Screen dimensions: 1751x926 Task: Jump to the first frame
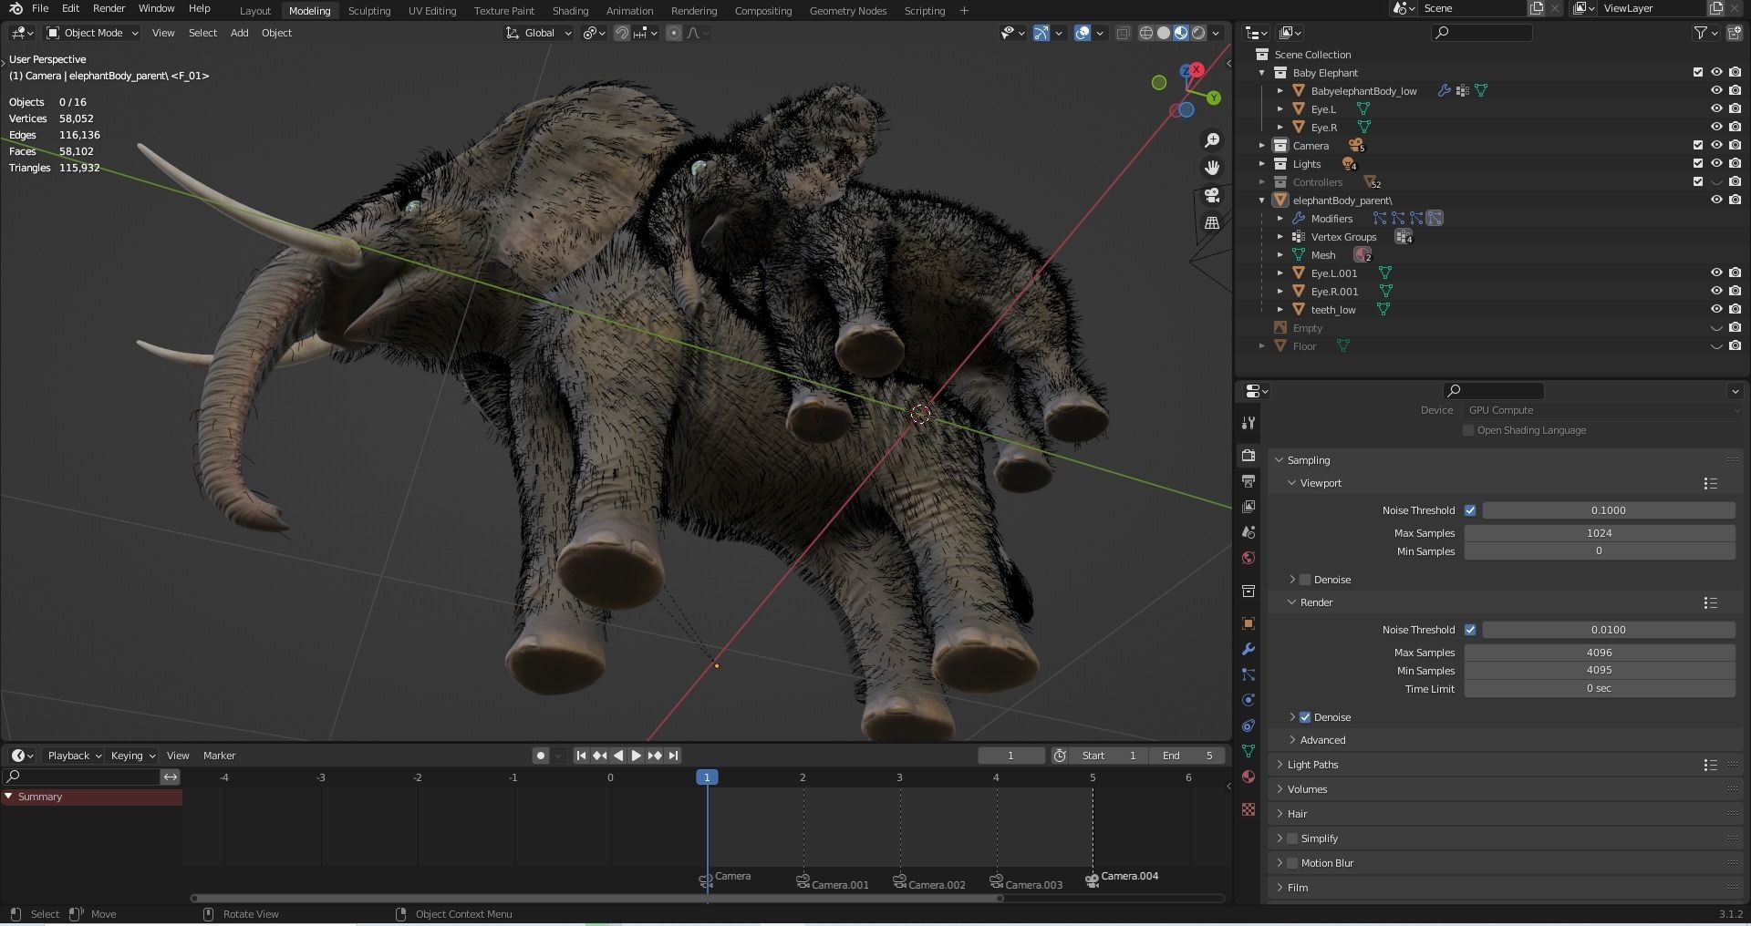pos(581,756)
